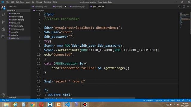191x107 pixels.
Task: Open the Manage gear in activity bar
Action: (3, 95)
